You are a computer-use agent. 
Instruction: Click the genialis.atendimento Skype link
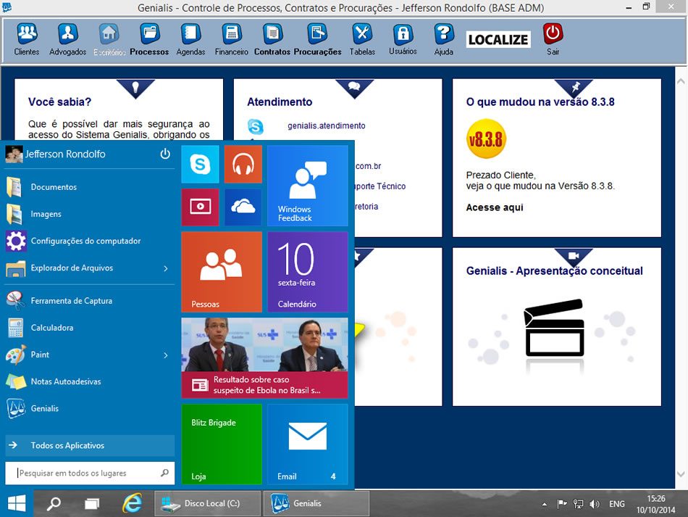[x=327, y=125]
